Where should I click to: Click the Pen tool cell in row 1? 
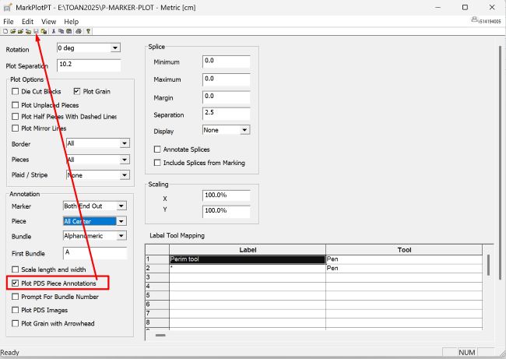pyautogui.click(x=404, y=259)
